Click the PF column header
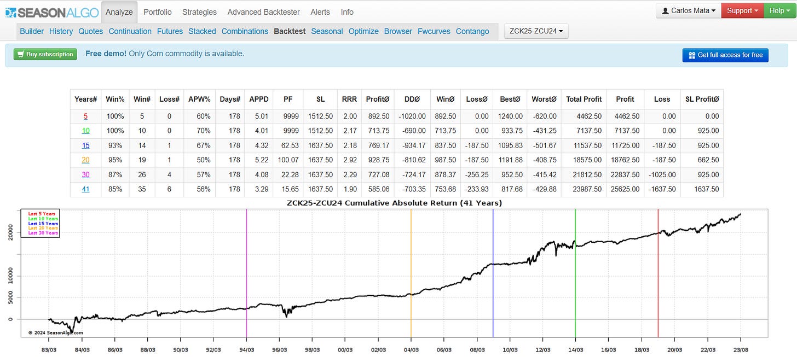Viewport: 797px width, 357px height. click(288, 99)
